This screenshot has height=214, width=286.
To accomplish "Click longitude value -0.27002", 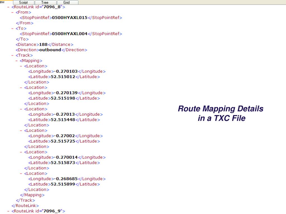I will [x=65, y=136].
